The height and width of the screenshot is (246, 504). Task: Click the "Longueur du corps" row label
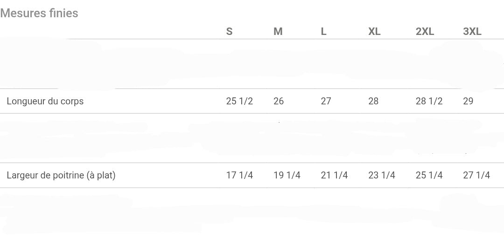coord(45,101)
